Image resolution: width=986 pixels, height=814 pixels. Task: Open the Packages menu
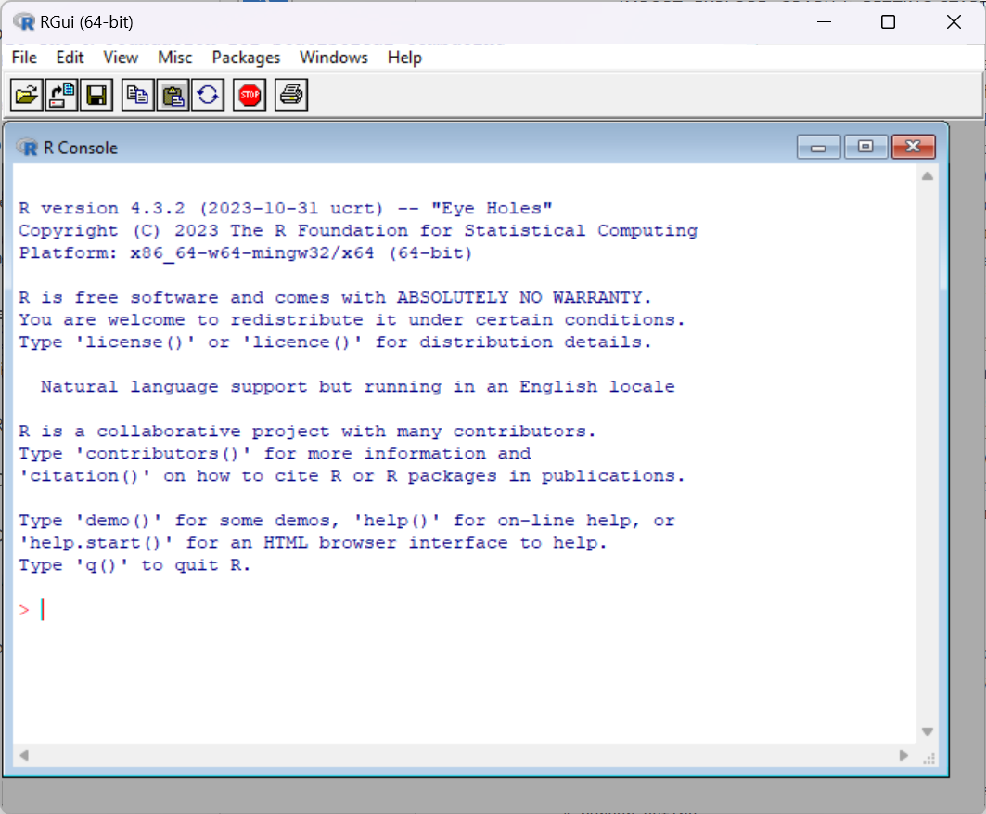click(x=246, y=58)
